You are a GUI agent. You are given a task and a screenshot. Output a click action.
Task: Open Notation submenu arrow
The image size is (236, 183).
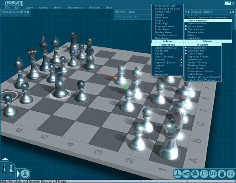pos(181,60)
